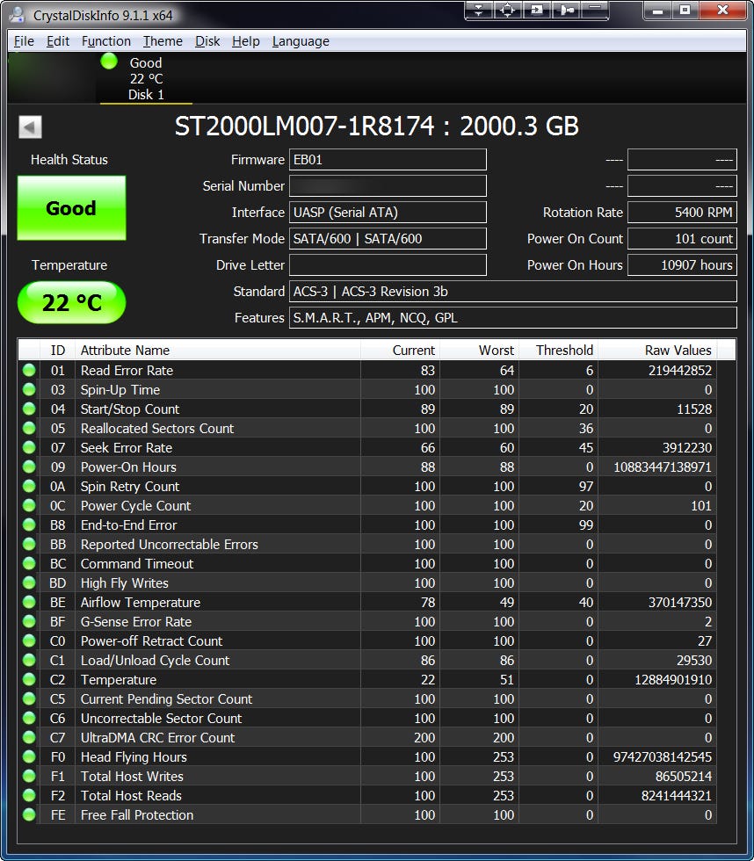Click status orb for Power-On Hours row
This screenshot has height=861, width=754.
click(x=29, y=467)
